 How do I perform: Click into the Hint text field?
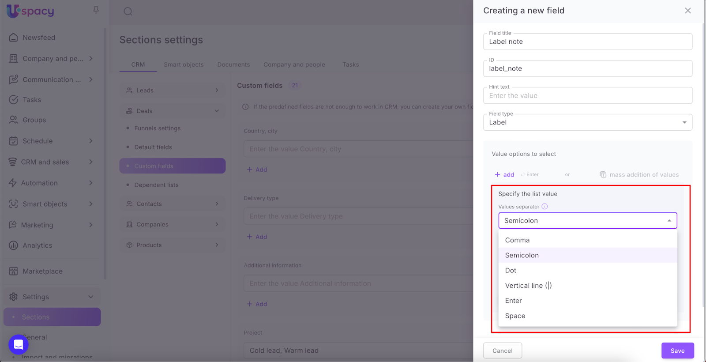coord(587,96)
